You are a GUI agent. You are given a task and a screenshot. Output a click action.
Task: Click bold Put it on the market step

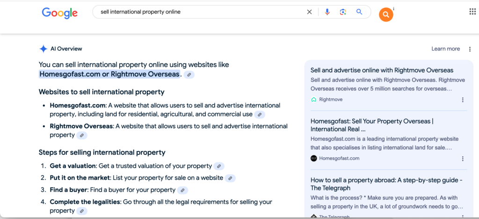[79, 178]
